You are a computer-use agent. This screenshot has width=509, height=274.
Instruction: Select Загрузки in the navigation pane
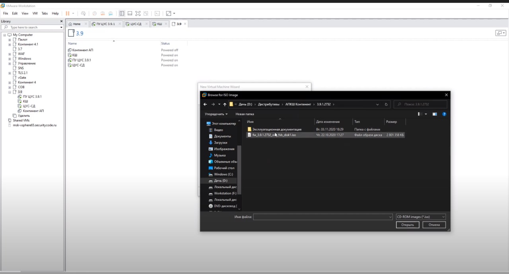[219, 143]
